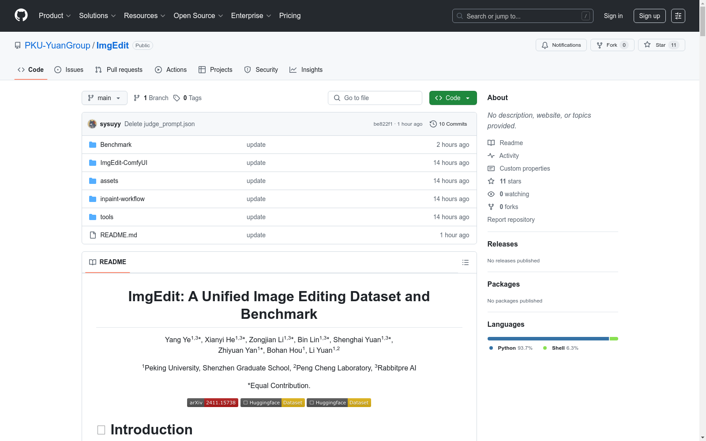Click the Search or jump to field
The image size is (706, 441).
point(523,16)
